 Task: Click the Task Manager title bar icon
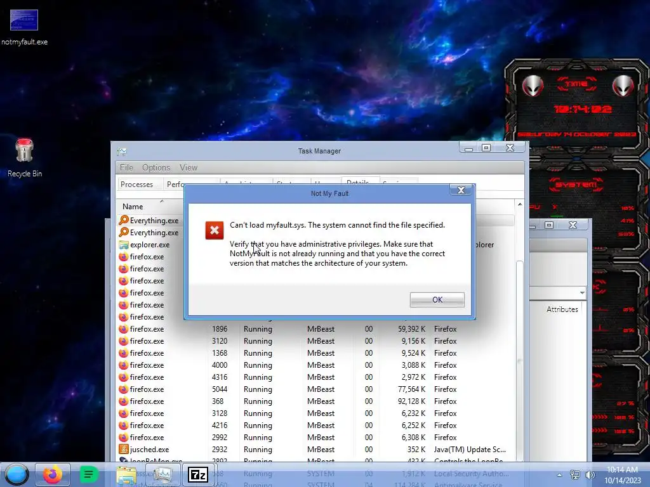121,152
